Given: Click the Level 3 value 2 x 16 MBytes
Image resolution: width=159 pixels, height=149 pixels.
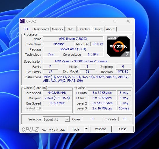Looking at the screenshot, I should [x=102, y=108].
